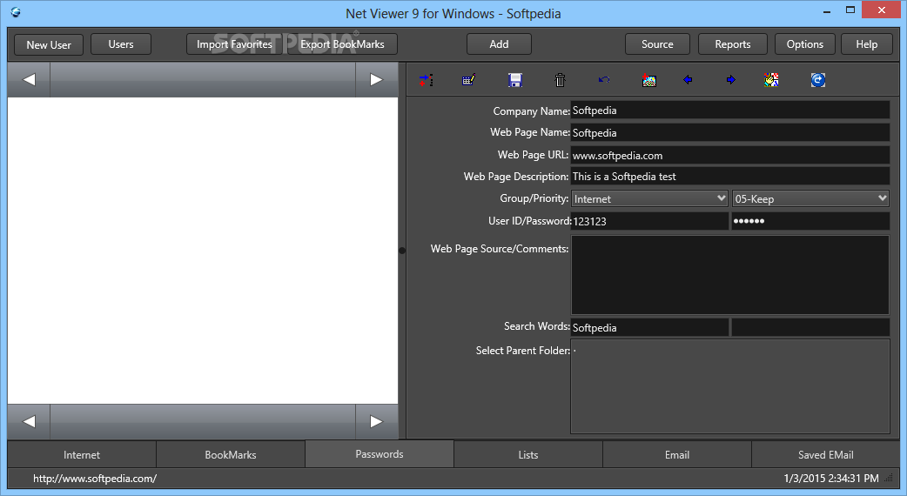907x496 pixels.
Task: Click the Import Favorites button
Action: tap(234, 44)
